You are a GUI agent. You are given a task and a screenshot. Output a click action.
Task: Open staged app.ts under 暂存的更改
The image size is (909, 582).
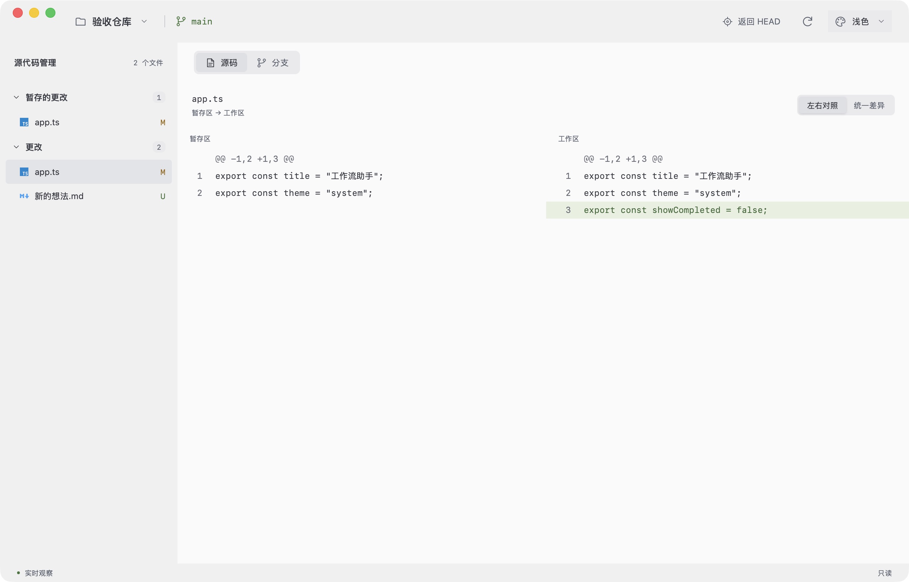pyautogui.click(x=89, y=122)
